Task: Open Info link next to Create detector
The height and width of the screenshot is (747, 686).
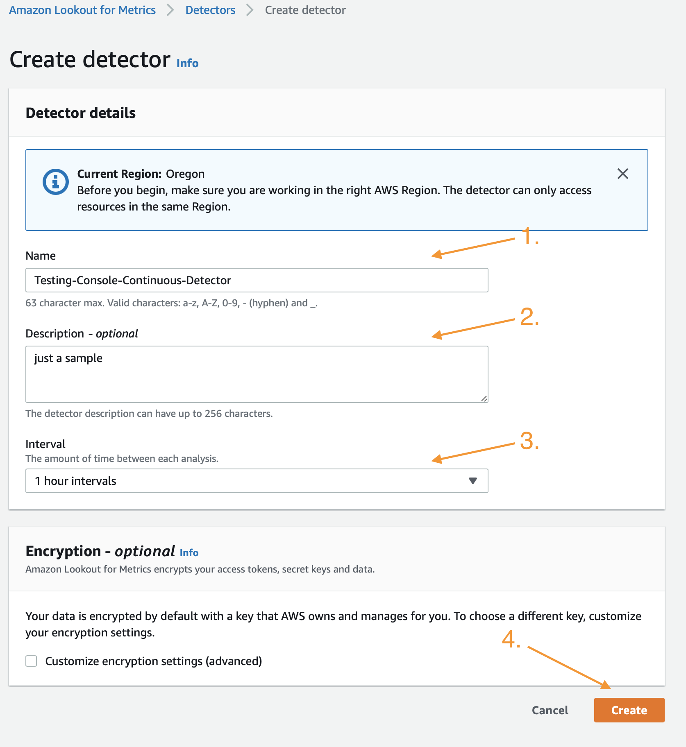Action: (188, 63)
